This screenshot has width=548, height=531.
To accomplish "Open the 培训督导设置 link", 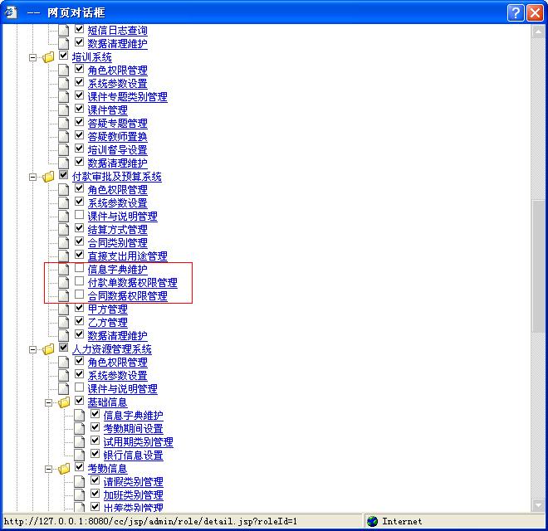I will coord(117,150).
